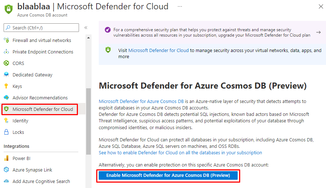Open the ellipsis more options menu
The image size is (326, 188).
pyautogui.click(x=180, y=6)
